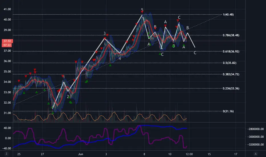266x157 pixels.
Task: Click the 32.00 price axis label
Action: click(7, 103)
